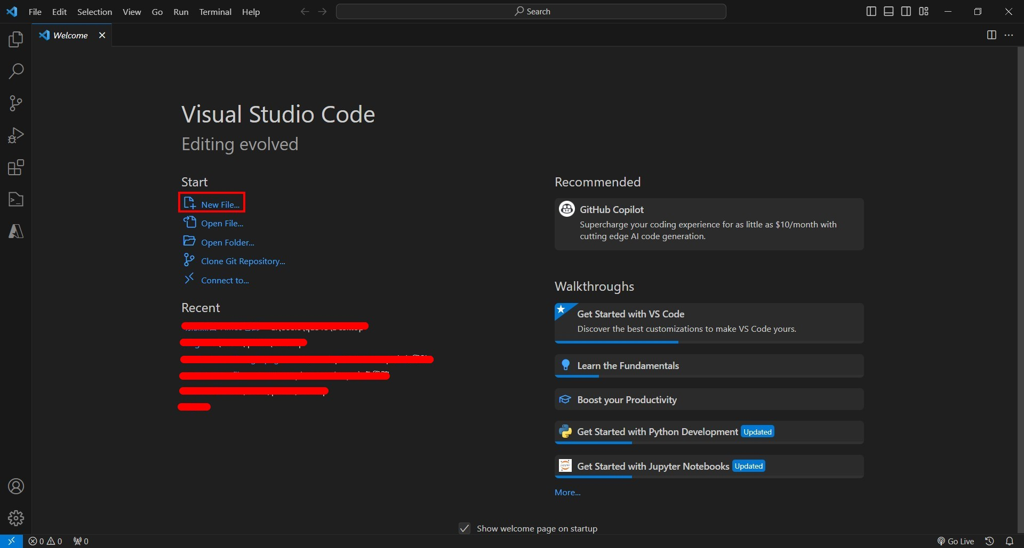Open the Search view
Viewport: 1024px width, 548px height.
click(x=15, y=71)
